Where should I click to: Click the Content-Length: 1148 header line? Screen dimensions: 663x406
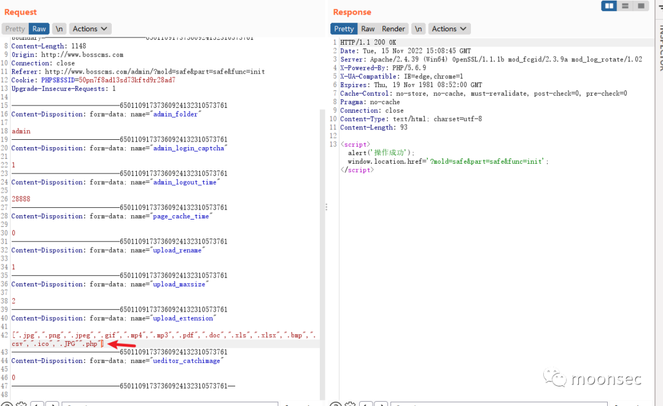pyautogui.click(x=48, y=46)
